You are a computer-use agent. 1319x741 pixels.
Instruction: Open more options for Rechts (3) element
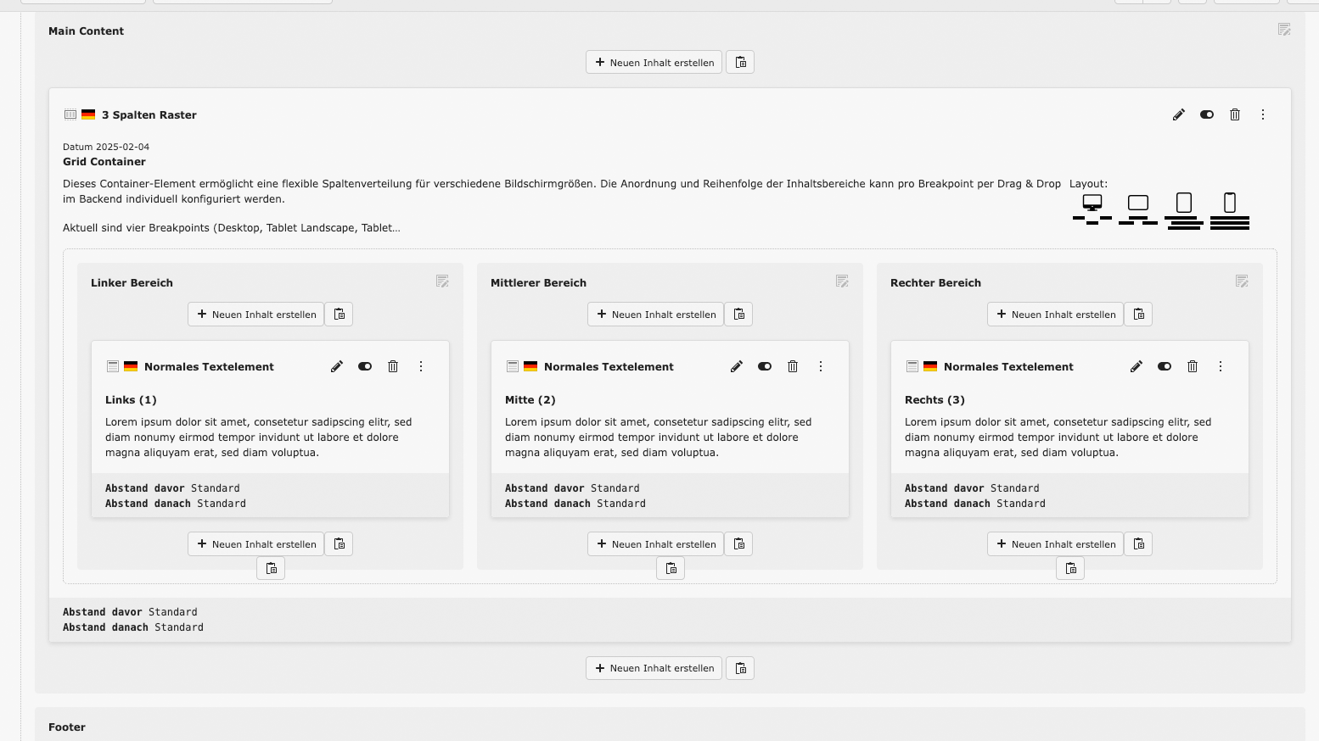click(x=1221, y=366)
